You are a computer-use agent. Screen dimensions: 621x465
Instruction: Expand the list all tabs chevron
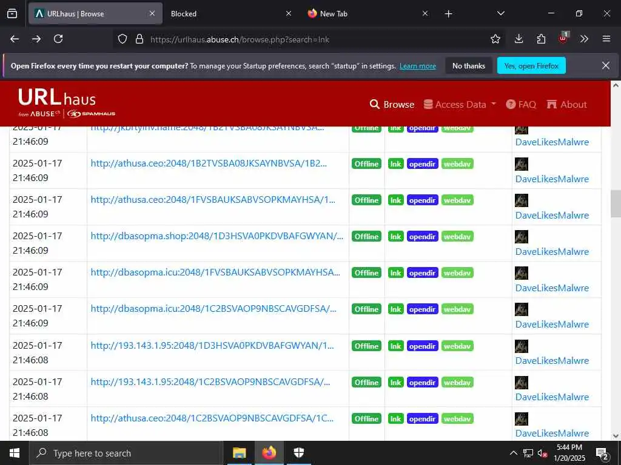pos(500,14)
